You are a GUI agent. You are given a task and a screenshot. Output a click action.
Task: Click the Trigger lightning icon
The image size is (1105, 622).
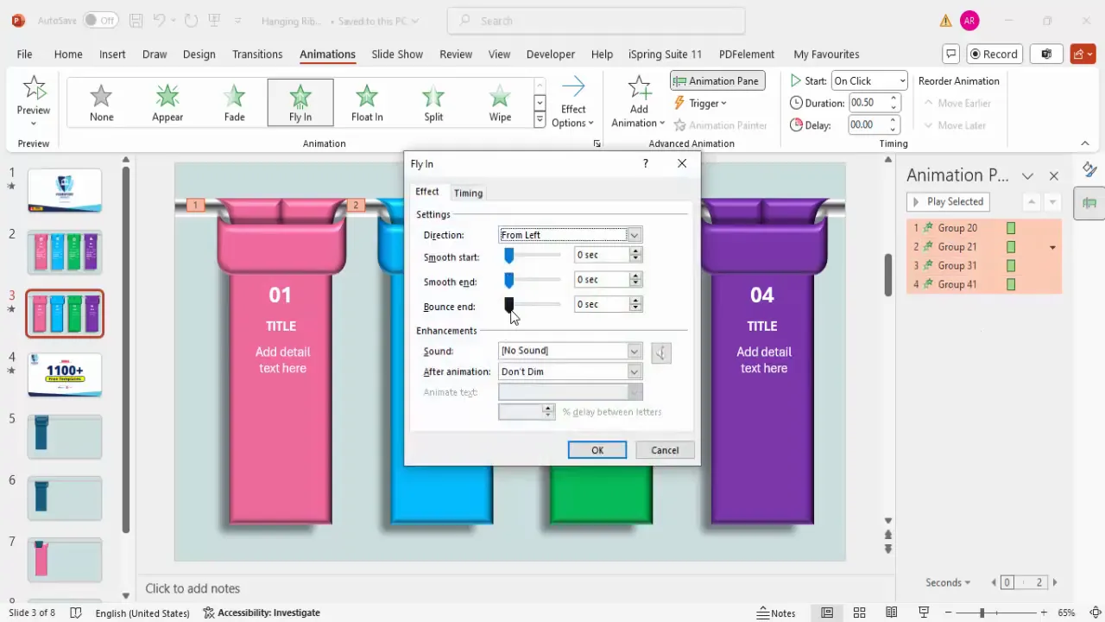[x=679, y=103]
